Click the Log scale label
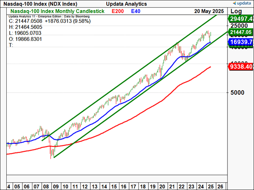 point(236,11)
